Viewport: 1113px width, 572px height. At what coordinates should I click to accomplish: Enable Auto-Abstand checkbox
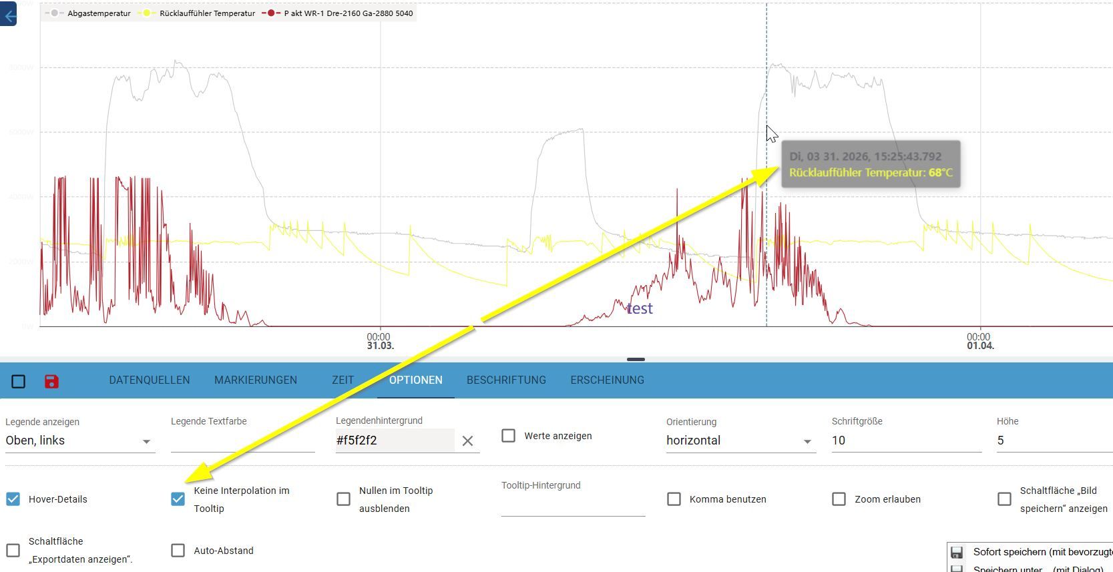(x=178, y=551)
